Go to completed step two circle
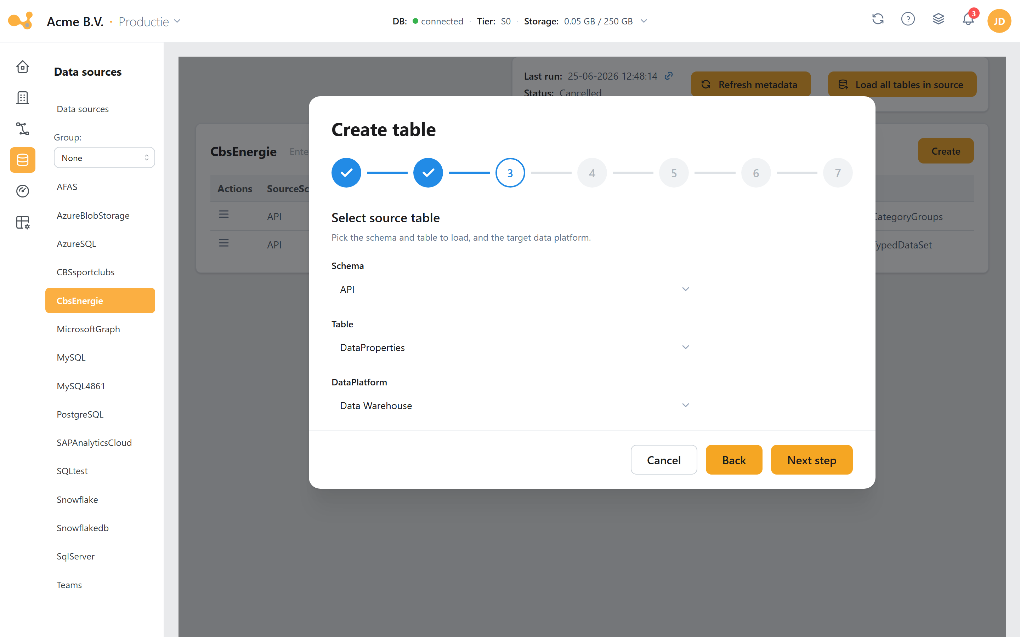 [428, 173]
